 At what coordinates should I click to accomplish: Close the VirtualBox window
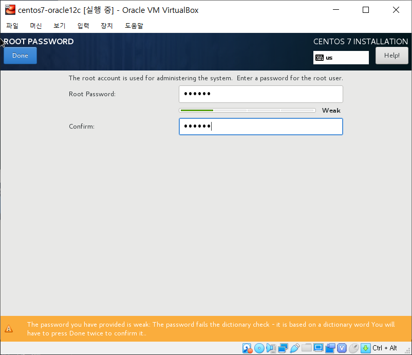[x=396, y=10]
